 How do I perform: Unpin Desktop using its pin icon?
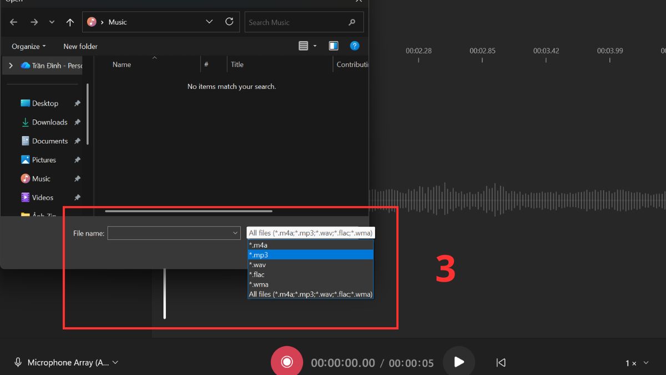[77, 103]
